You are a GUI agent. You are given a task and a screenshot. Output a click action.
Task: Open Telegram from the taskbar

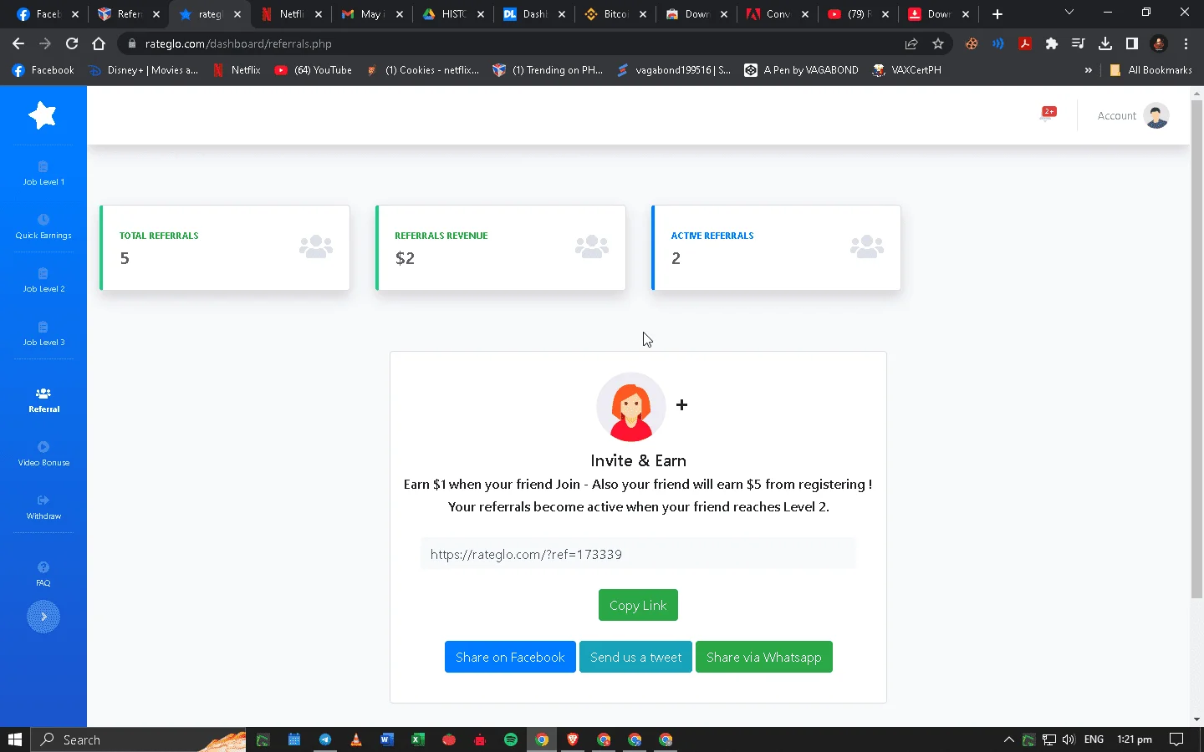point(324,739)
